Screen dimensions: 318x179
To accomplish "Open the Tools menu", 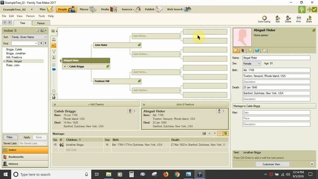I will (42, 16).
